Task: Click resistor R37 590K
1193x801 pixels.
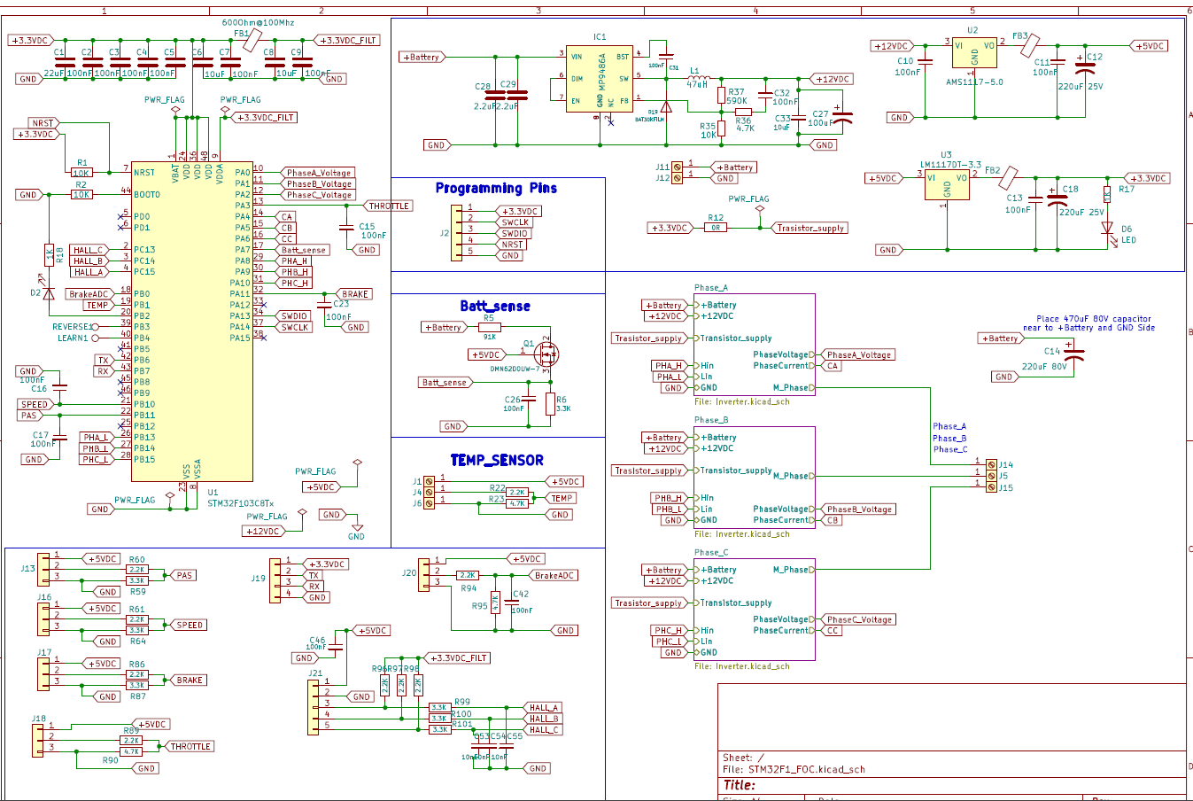Action: click(x=722, y=96)
